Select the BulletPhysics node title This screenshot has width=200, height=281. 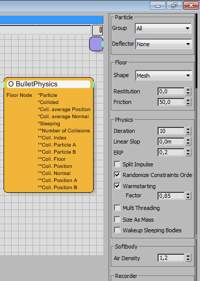coord(49,84)
